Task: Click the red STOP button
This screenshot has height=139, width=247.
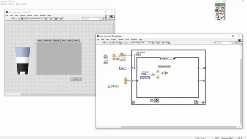Action: pos(76,79)
